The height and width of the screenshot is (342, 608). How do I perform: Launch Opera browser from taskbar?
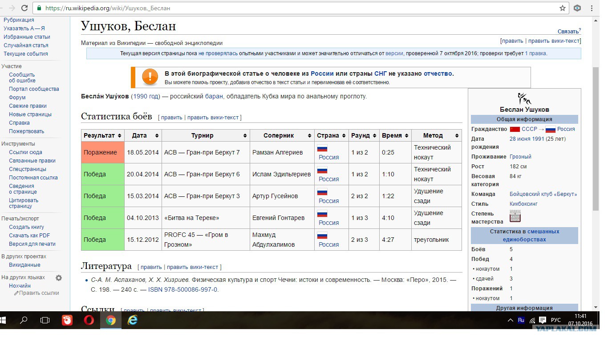point(89,320)
